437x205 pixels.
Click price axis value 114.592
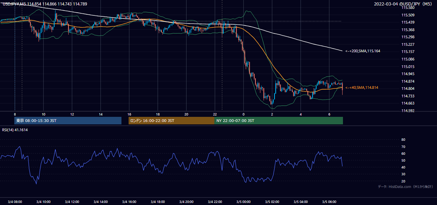click(408, 111)
